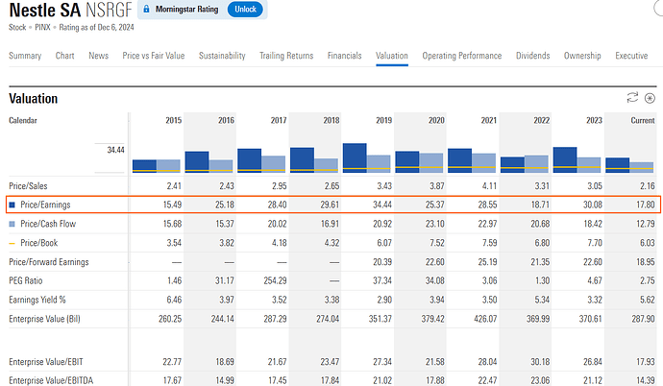Switch to the Financials tab

[345, 56]
